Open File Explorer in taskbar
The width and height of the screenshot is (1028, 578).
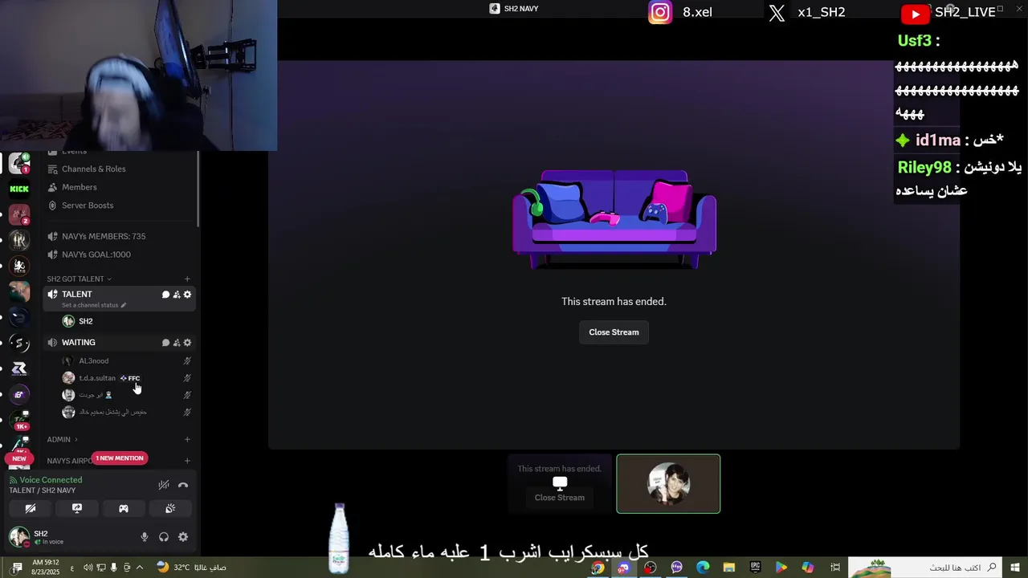[729, 568]
